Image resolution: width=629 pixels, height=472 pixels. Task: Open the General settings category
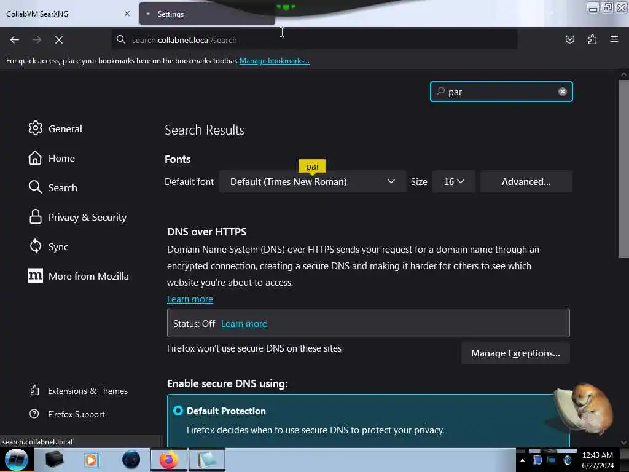tap(65, 128)
